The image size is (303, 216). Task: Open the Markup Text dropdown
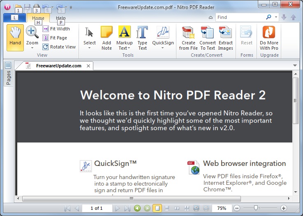125,48
